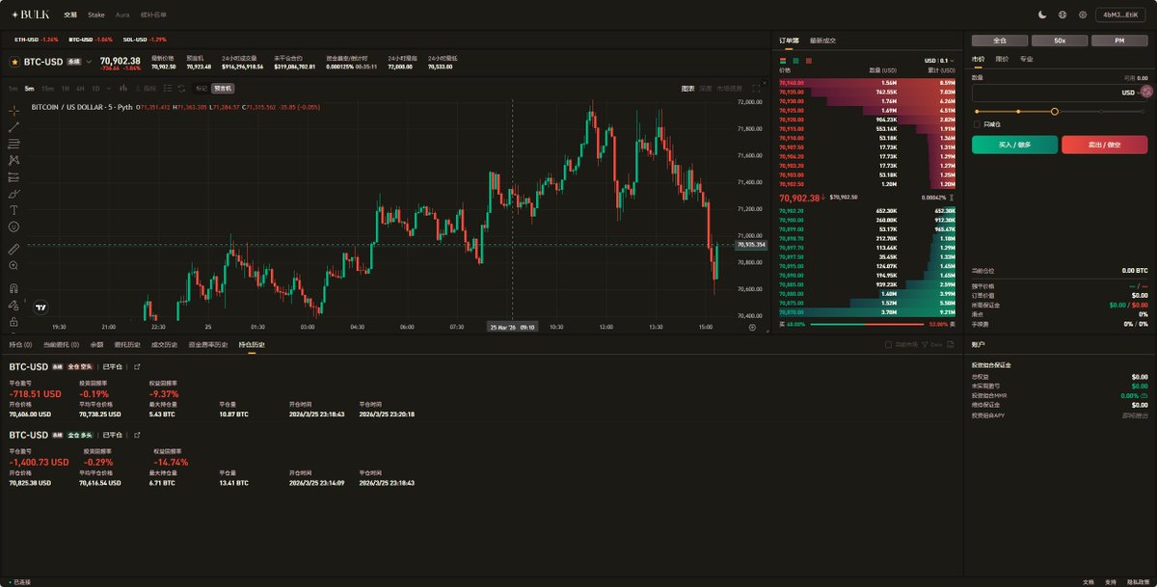Click the PM button
This screenshot has height=587, width=1157.
click(1119, 40)
